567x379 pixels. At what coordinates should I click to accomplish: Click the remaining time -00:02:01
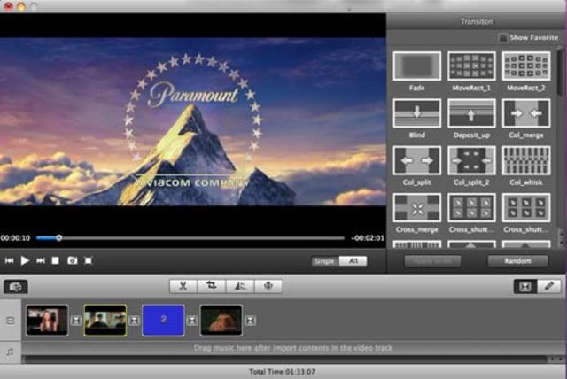368,238
